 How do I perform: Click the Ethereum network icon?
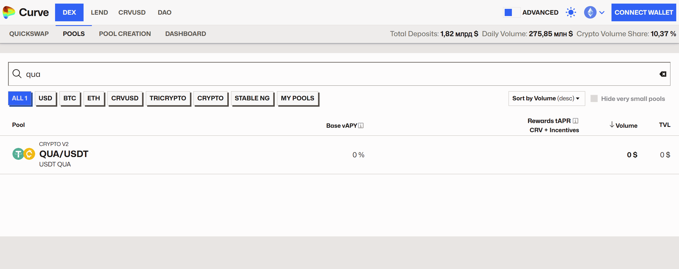coord(590,12)
